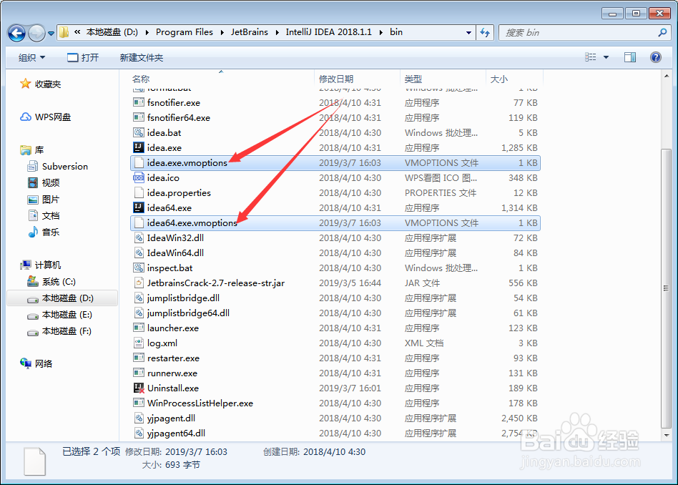Select 网络 in the navigation pane
This screenshot has height=485, width=678.
[x=36, y=363]
